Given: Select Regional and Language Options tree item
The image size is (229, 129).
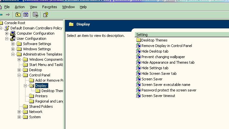Looking at the screenshot, I should pos(49,101).
